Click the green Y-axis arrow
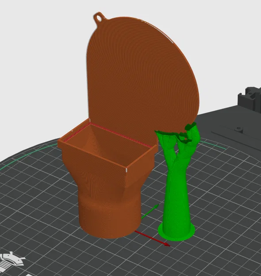Image resolution: width=261 pixels, height=276 pixels. point(150,211)
